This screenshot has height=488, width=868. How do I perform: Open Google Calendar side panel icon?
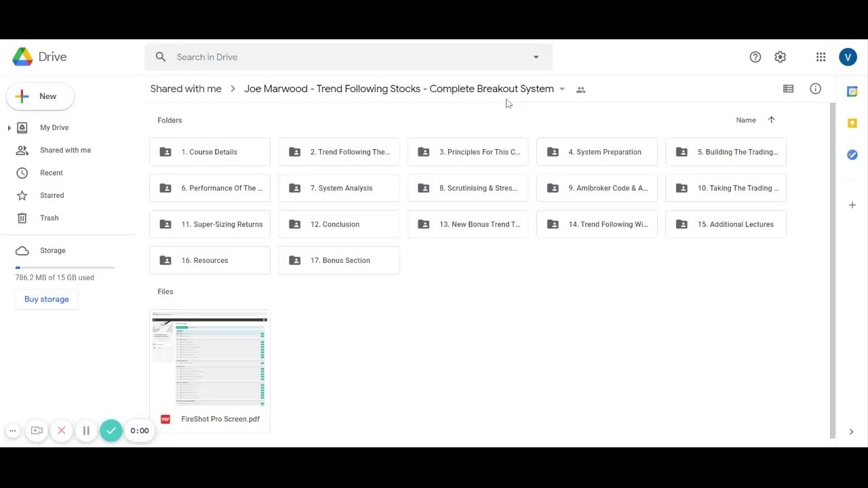tap(852, 91)
